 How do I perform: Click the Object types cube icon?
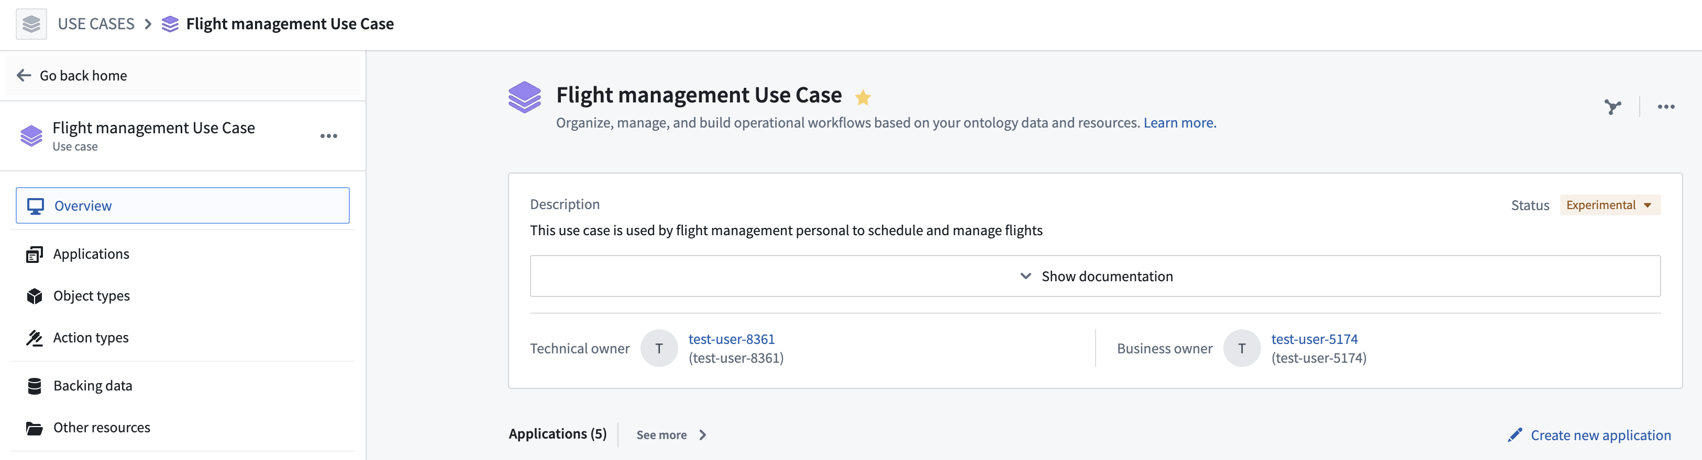tap(35, 296)
